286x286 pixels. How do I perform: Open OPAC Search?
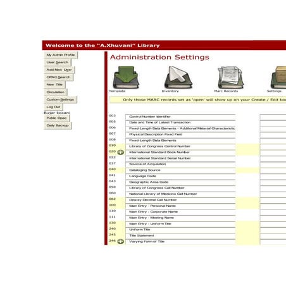[58, 77]
